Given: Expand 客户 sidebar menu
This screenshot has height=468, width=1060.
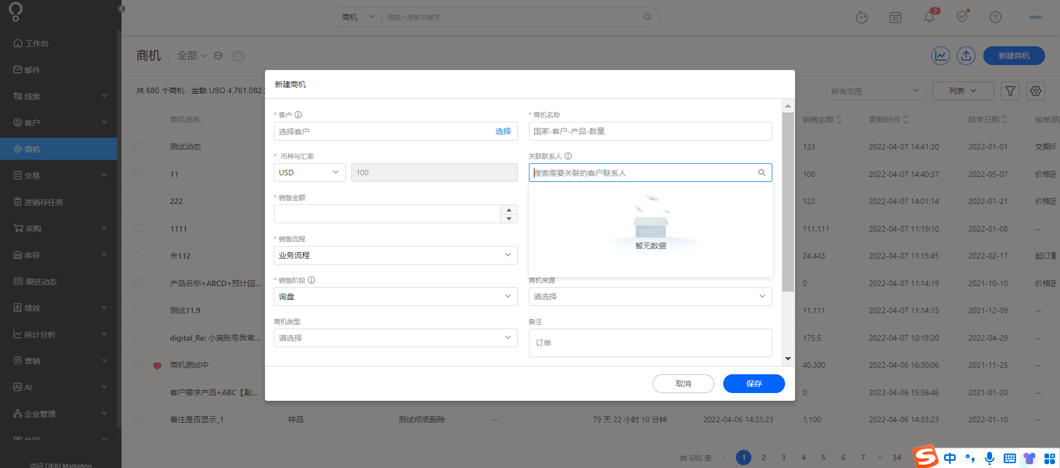Looking at the screenshot, I should coord(59,123).
